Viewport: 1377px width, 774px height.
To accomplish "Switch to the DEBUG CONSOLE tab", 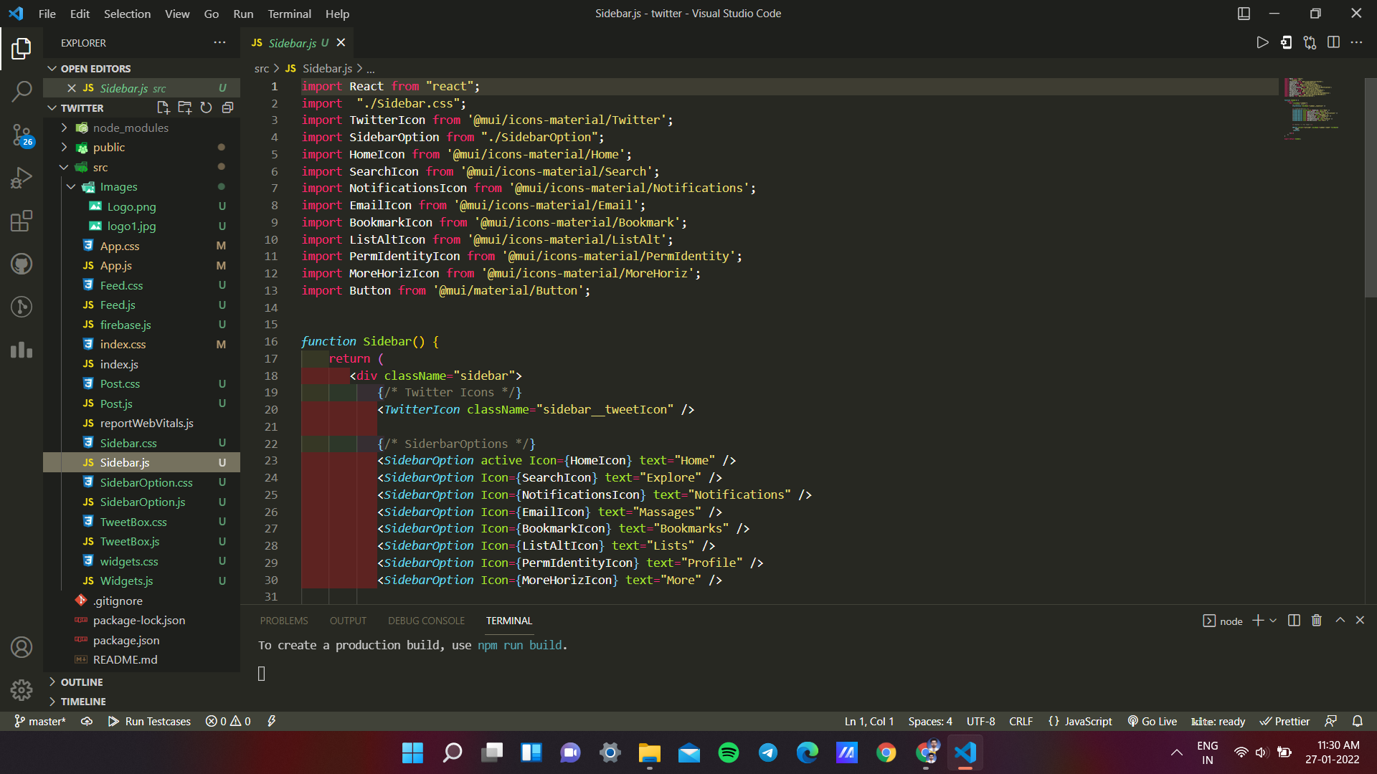I will pyautogui.click(x=426, y=621).
